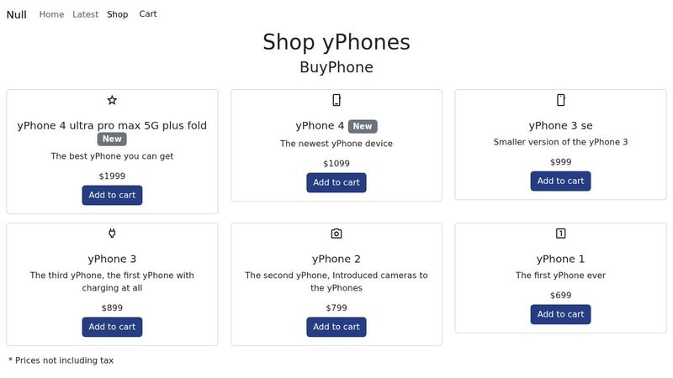Go to the Latest page
673x378 pixels.
pyautogui.click(x=85, y=14)
